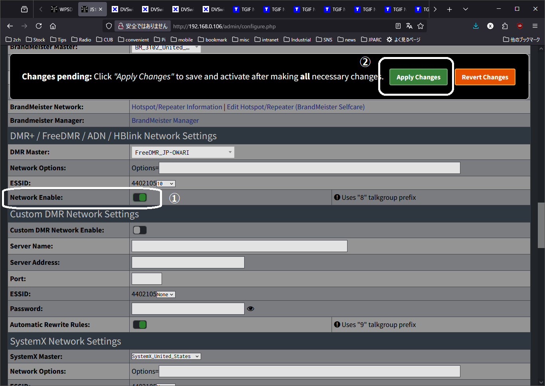This screenshot has width=545, height=386.
Task: Open SystemX Master dropdown
Action: [166, 356]
